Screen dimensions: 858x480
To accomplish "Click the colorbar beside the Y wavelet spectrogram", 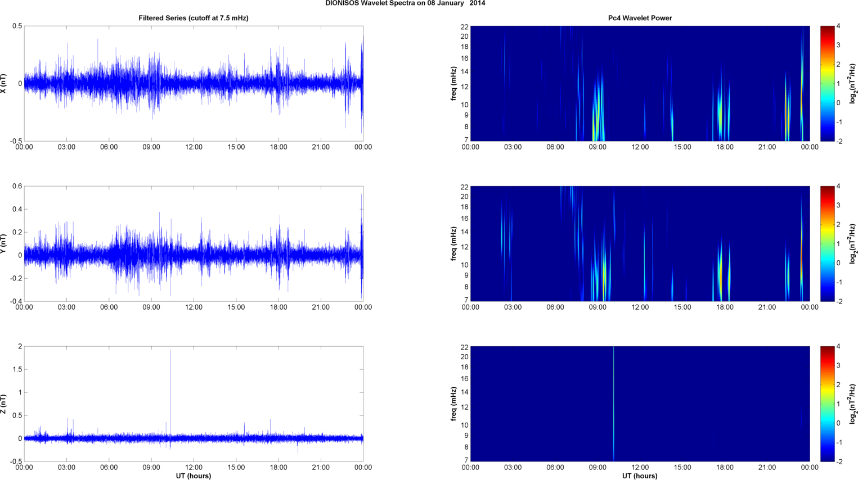I will (x=827, y=244).
